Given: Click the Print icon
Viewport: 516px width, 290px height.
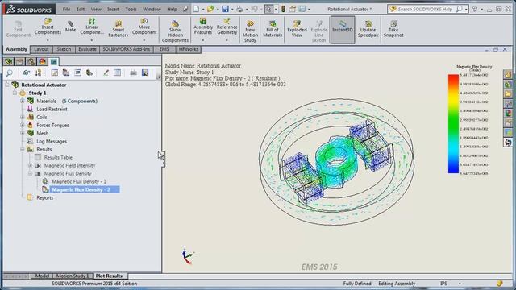Looking at the screenshot, I should pyautogui.click(x=239, y=9).
